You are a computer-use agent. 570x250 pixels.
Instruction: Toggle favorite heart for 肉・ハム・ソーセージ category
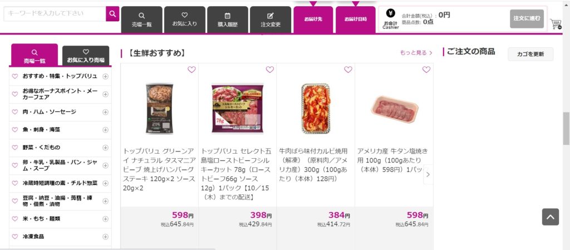15,112
